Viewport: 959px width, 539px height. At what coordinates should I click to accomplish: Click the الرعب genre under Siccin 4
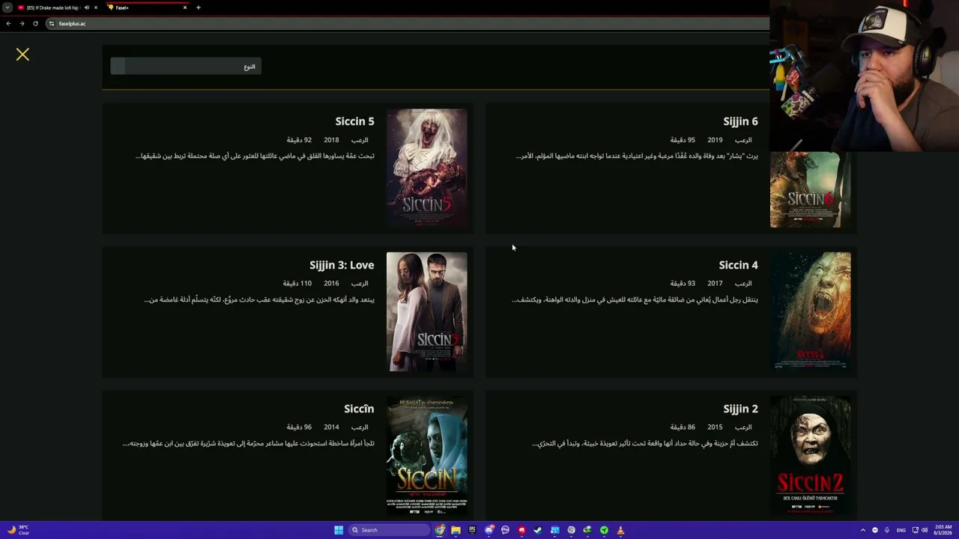pos(743,284)
